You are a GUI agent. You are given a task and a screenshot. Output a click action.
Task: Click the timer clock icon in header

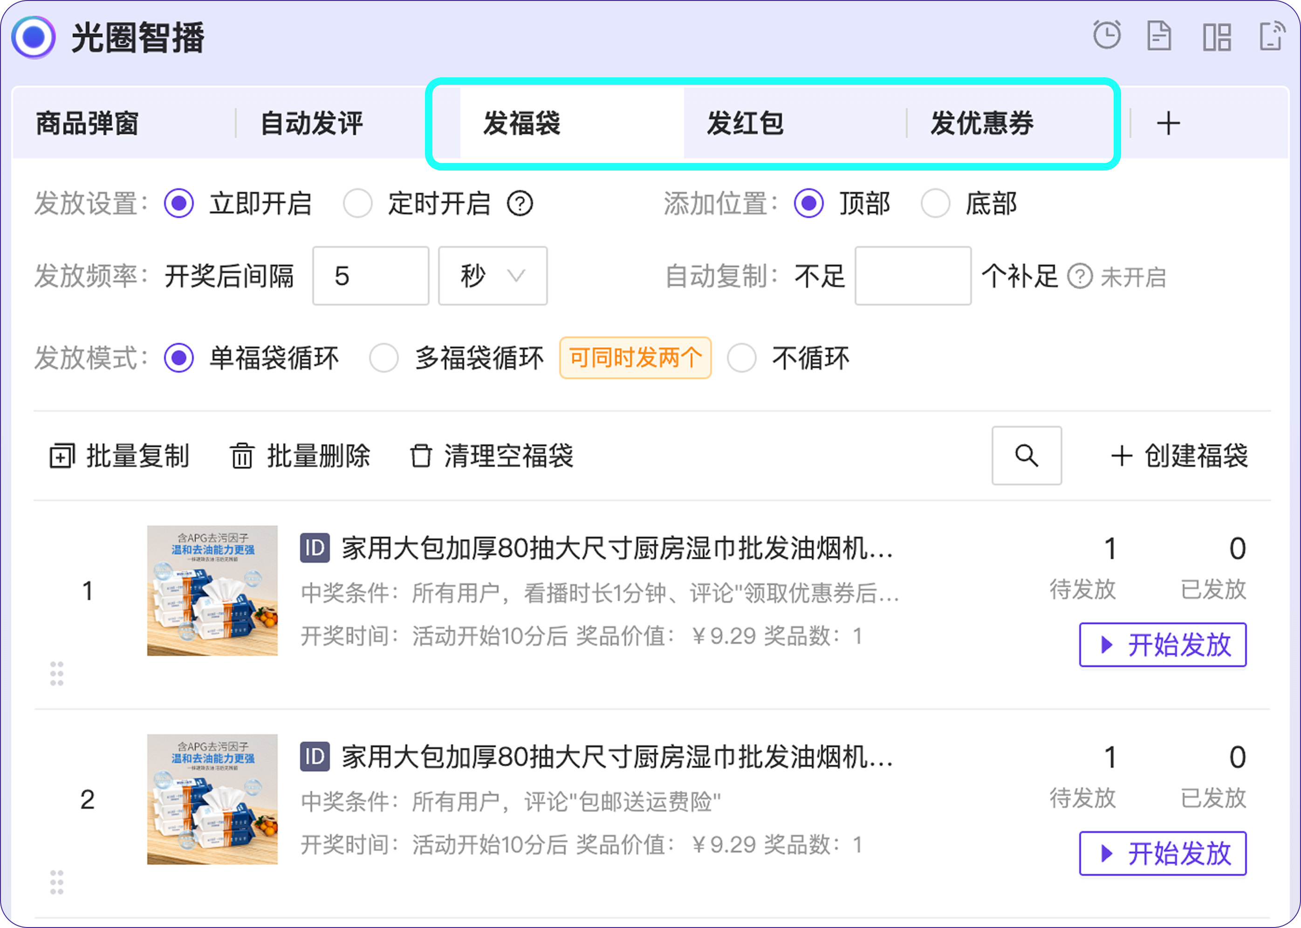coord(1107,36)
